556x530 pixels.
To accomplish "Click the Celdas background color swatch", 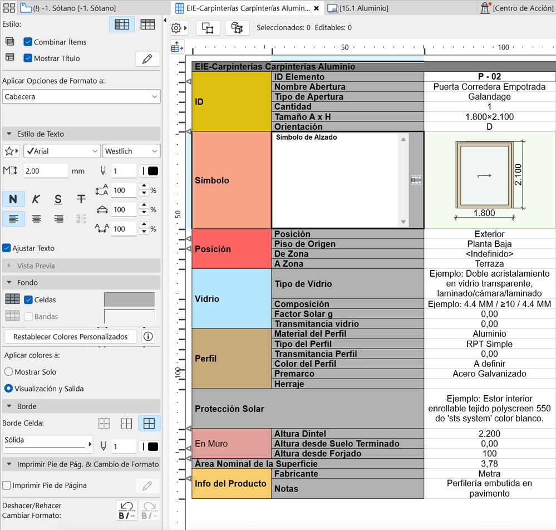I will point(129,300).
